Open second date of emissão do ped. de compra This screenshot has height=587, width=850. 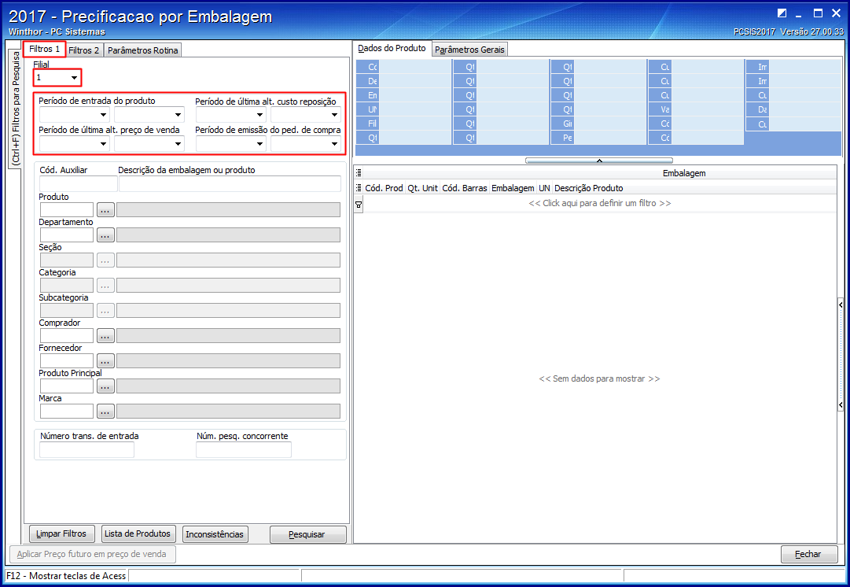(334, 144)
